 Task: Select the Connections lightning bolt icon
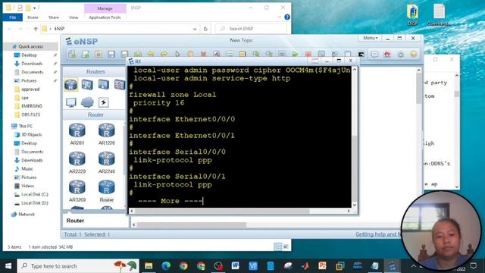click(103, 102)
